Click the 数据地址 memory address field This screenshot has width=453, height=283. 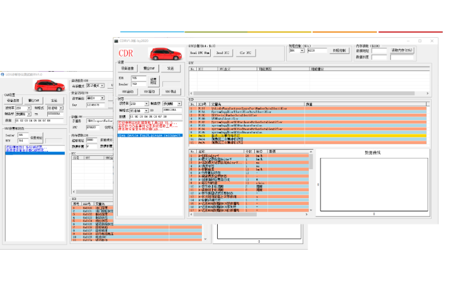(x=379, y=51)
